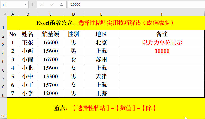Click the '地区' header cell
The image size is (205, 119).
point(101,34)
